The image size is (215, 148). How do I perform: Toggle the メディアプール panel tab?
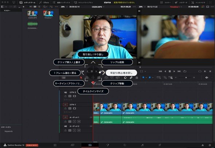tap(27, 3)
